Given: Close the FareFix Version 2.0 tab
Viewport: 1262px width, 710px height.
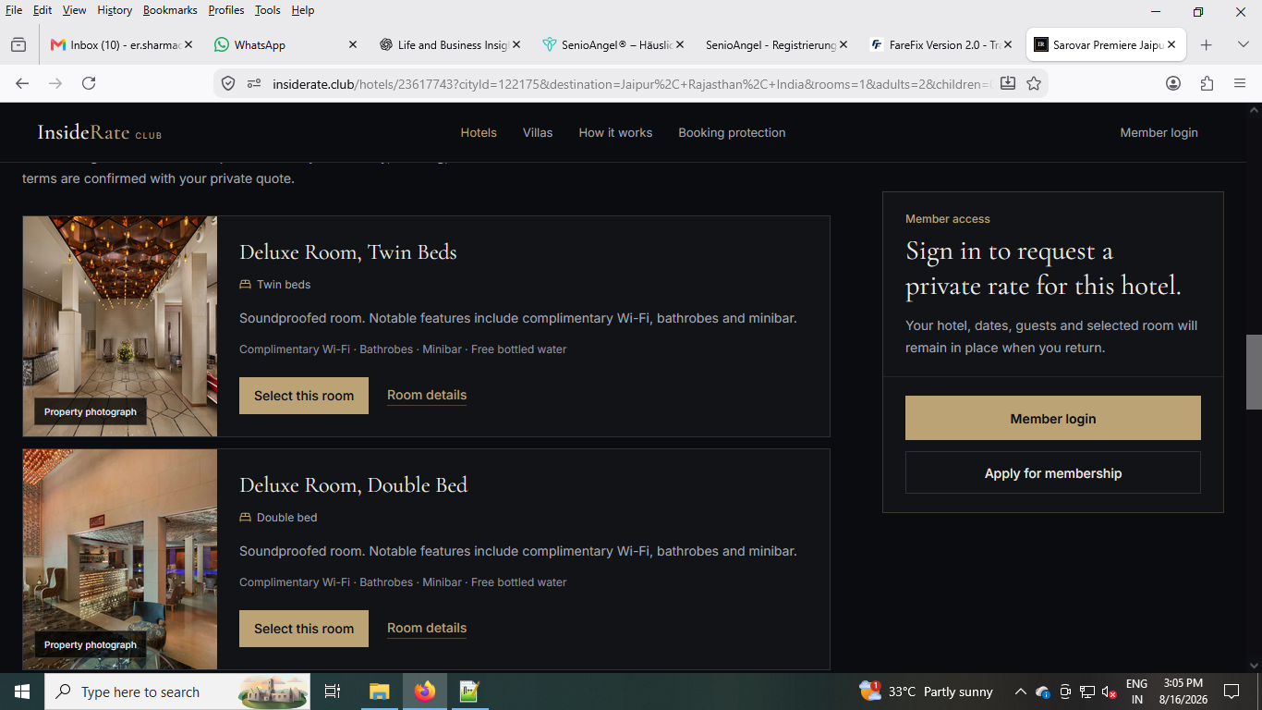Looking at the screenshot, I should tap(1008, 44).
